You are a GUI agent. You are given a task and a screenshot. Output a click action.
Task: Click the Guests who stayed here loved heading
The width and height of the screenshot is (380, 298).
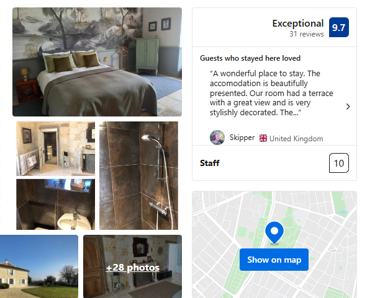(250, 58)
